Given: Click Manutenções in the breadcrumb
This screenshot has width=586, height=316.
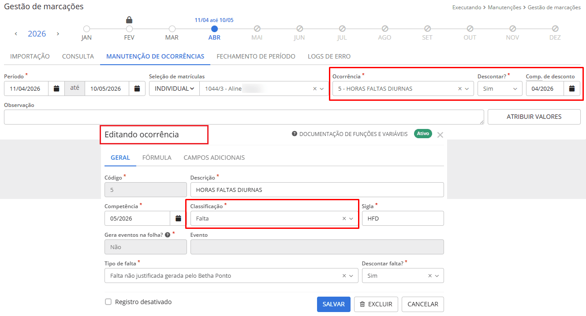Looking at the screenshot, I should pyautogui.click(x=504, y=7).
